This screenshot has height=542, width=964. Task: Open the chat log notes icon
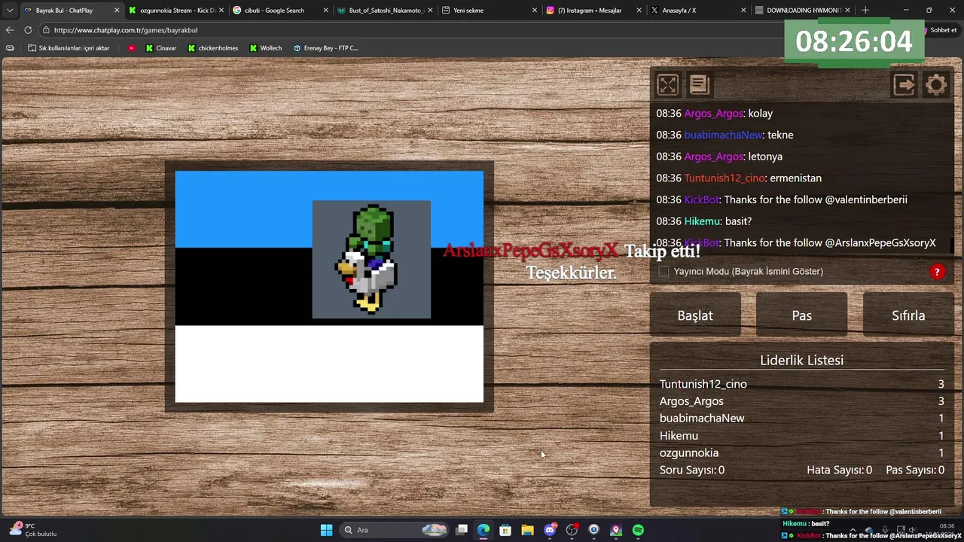[x=699, y=85]
